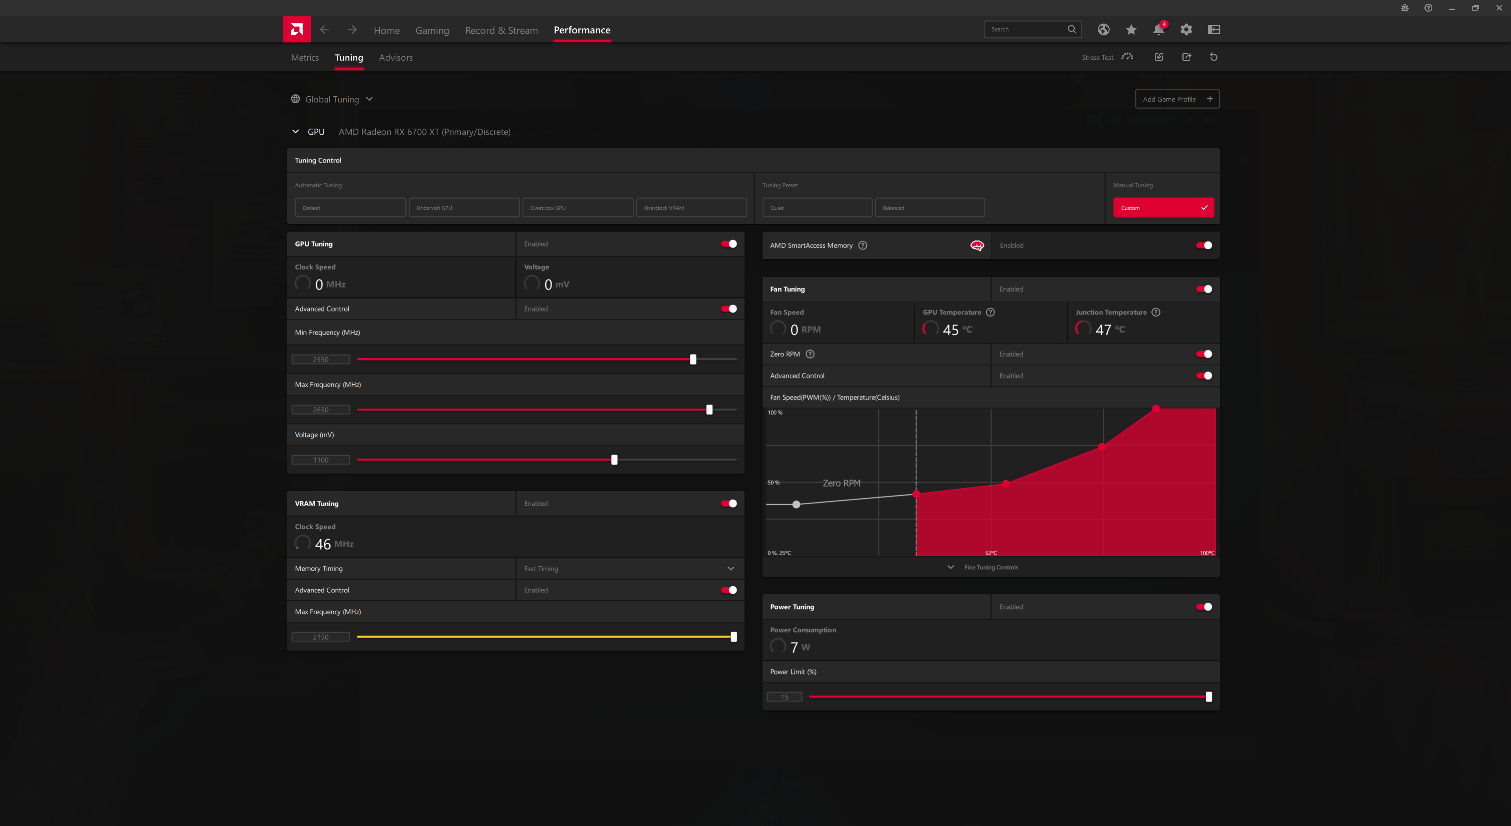Screen dimensions: 1511x826
Task: Open the Record & Stream tab
Action: [x=501, y=30]
